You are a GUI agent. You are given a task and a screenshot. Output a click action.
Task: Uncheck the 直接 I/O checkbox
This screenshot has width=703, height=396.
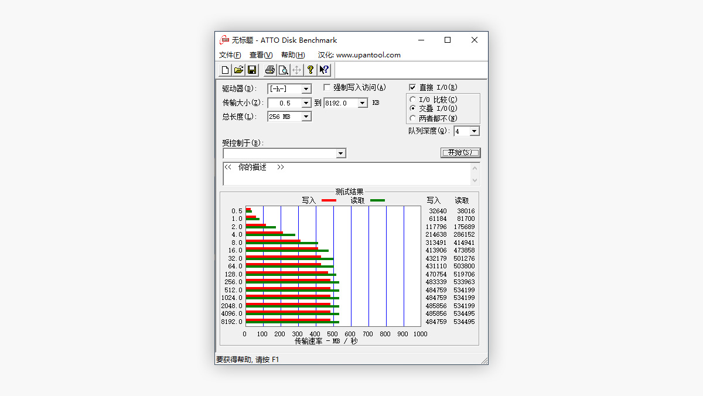[412, 88]
